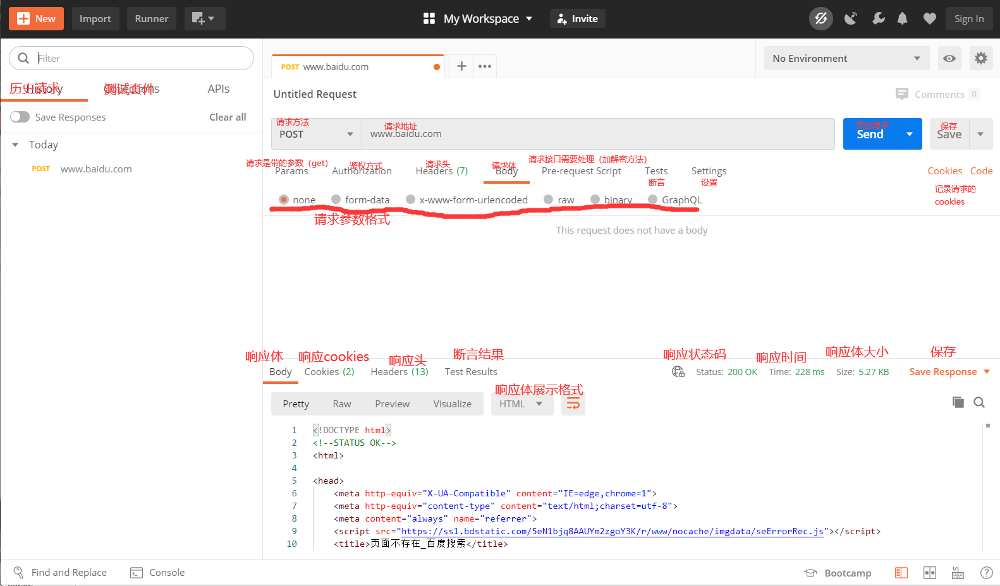Image resolution: width=1000 pixels, height=586 pixels.
Task: Search the response body with magnifier icon
Action: pyautogui.click(x=979, y=402)
